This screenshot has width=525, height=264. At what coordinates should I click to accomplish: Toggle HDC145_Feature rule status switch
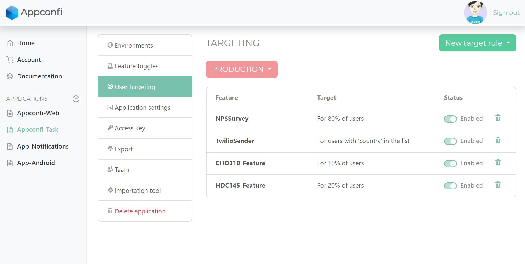[x=450, y=186]
